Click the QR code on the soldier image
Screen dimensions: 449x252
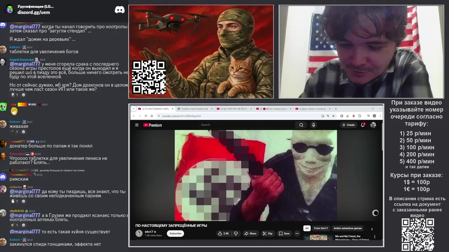pos(149,77)
